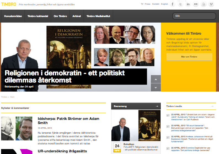Open the Huvudområden menu
Viewport: 219px width, 154px height.
pos(13,16)
